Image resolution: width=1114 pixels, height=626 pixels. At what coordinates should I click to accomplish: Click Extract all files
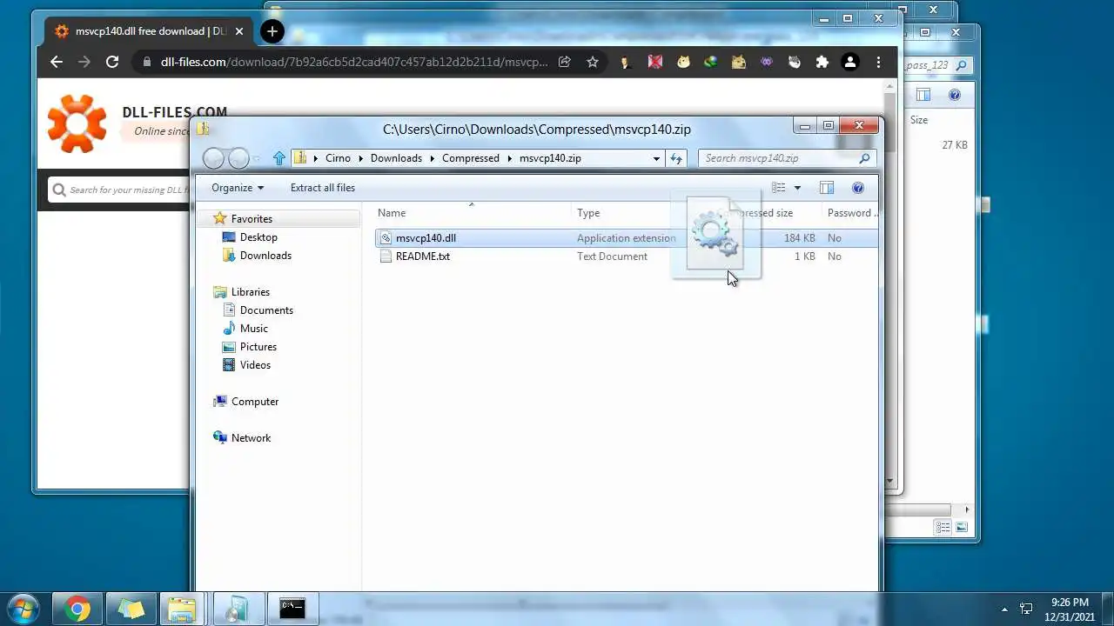[323, 188]
